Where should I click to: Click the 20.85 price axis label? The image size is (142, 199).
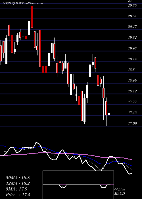tap(132, 5)
